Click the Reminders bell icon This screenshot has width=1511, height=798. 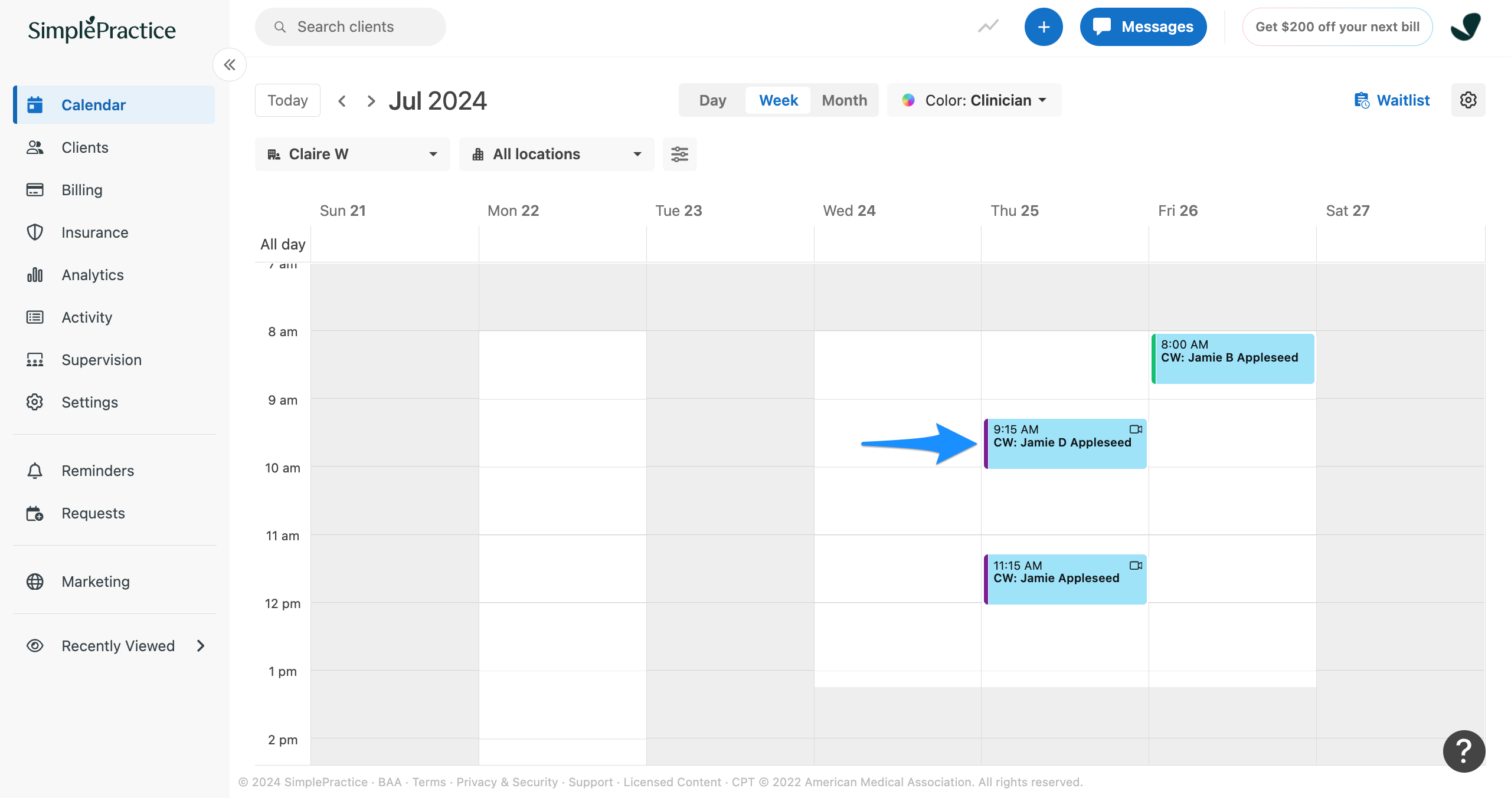(x=35, y=470)
